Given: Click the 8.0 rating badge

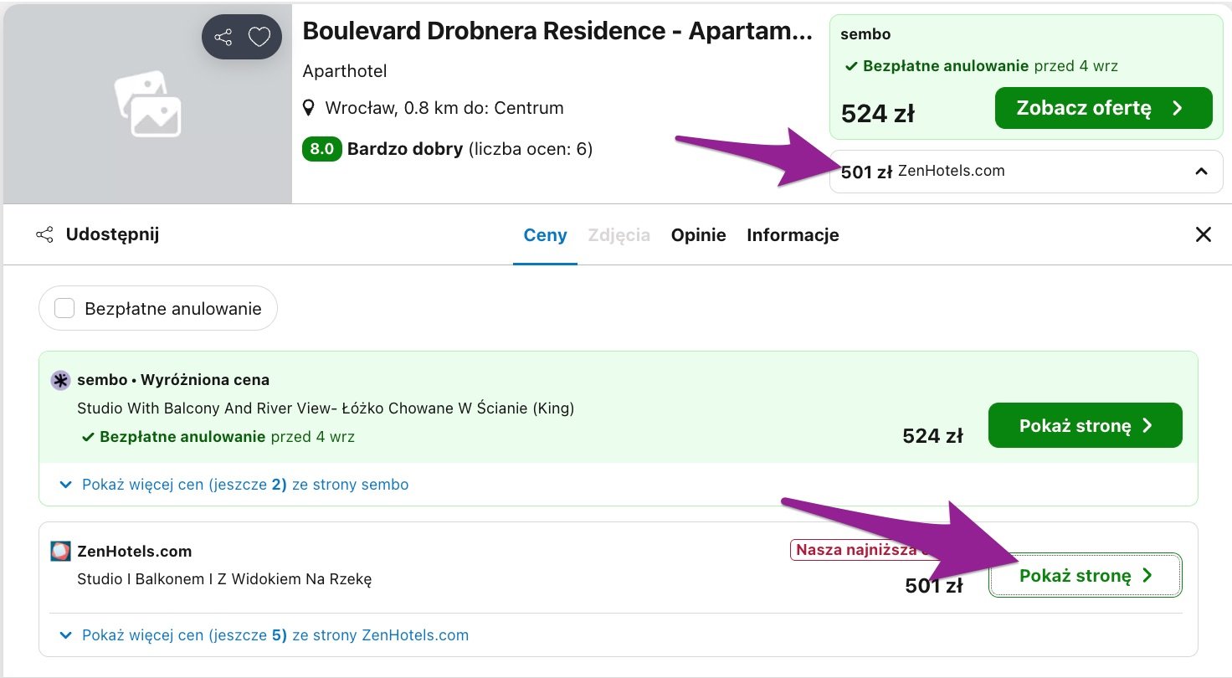Looking at the screenshot, I should pyautogui.click(x=321, y=150).
